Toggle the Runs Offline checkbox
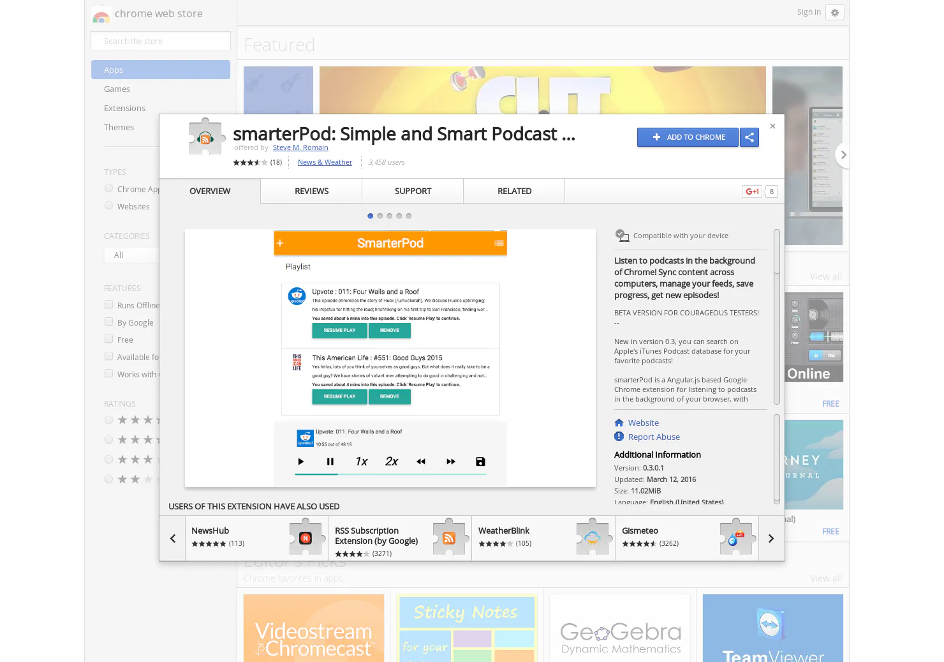The image size is (944, 662). (x=108, y=305)
